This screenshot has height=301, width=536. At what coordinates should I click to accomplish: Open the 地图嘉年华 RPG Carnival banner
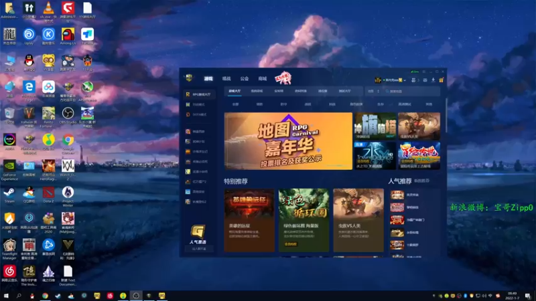coord(288,141)
